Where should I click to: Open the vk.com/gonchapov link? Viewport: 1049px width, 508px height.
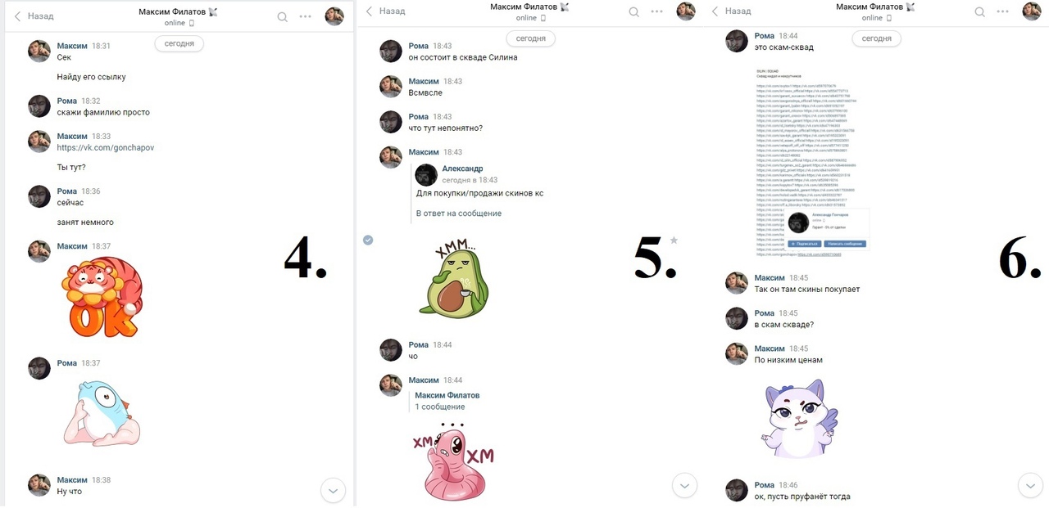[x=106, y=148]
